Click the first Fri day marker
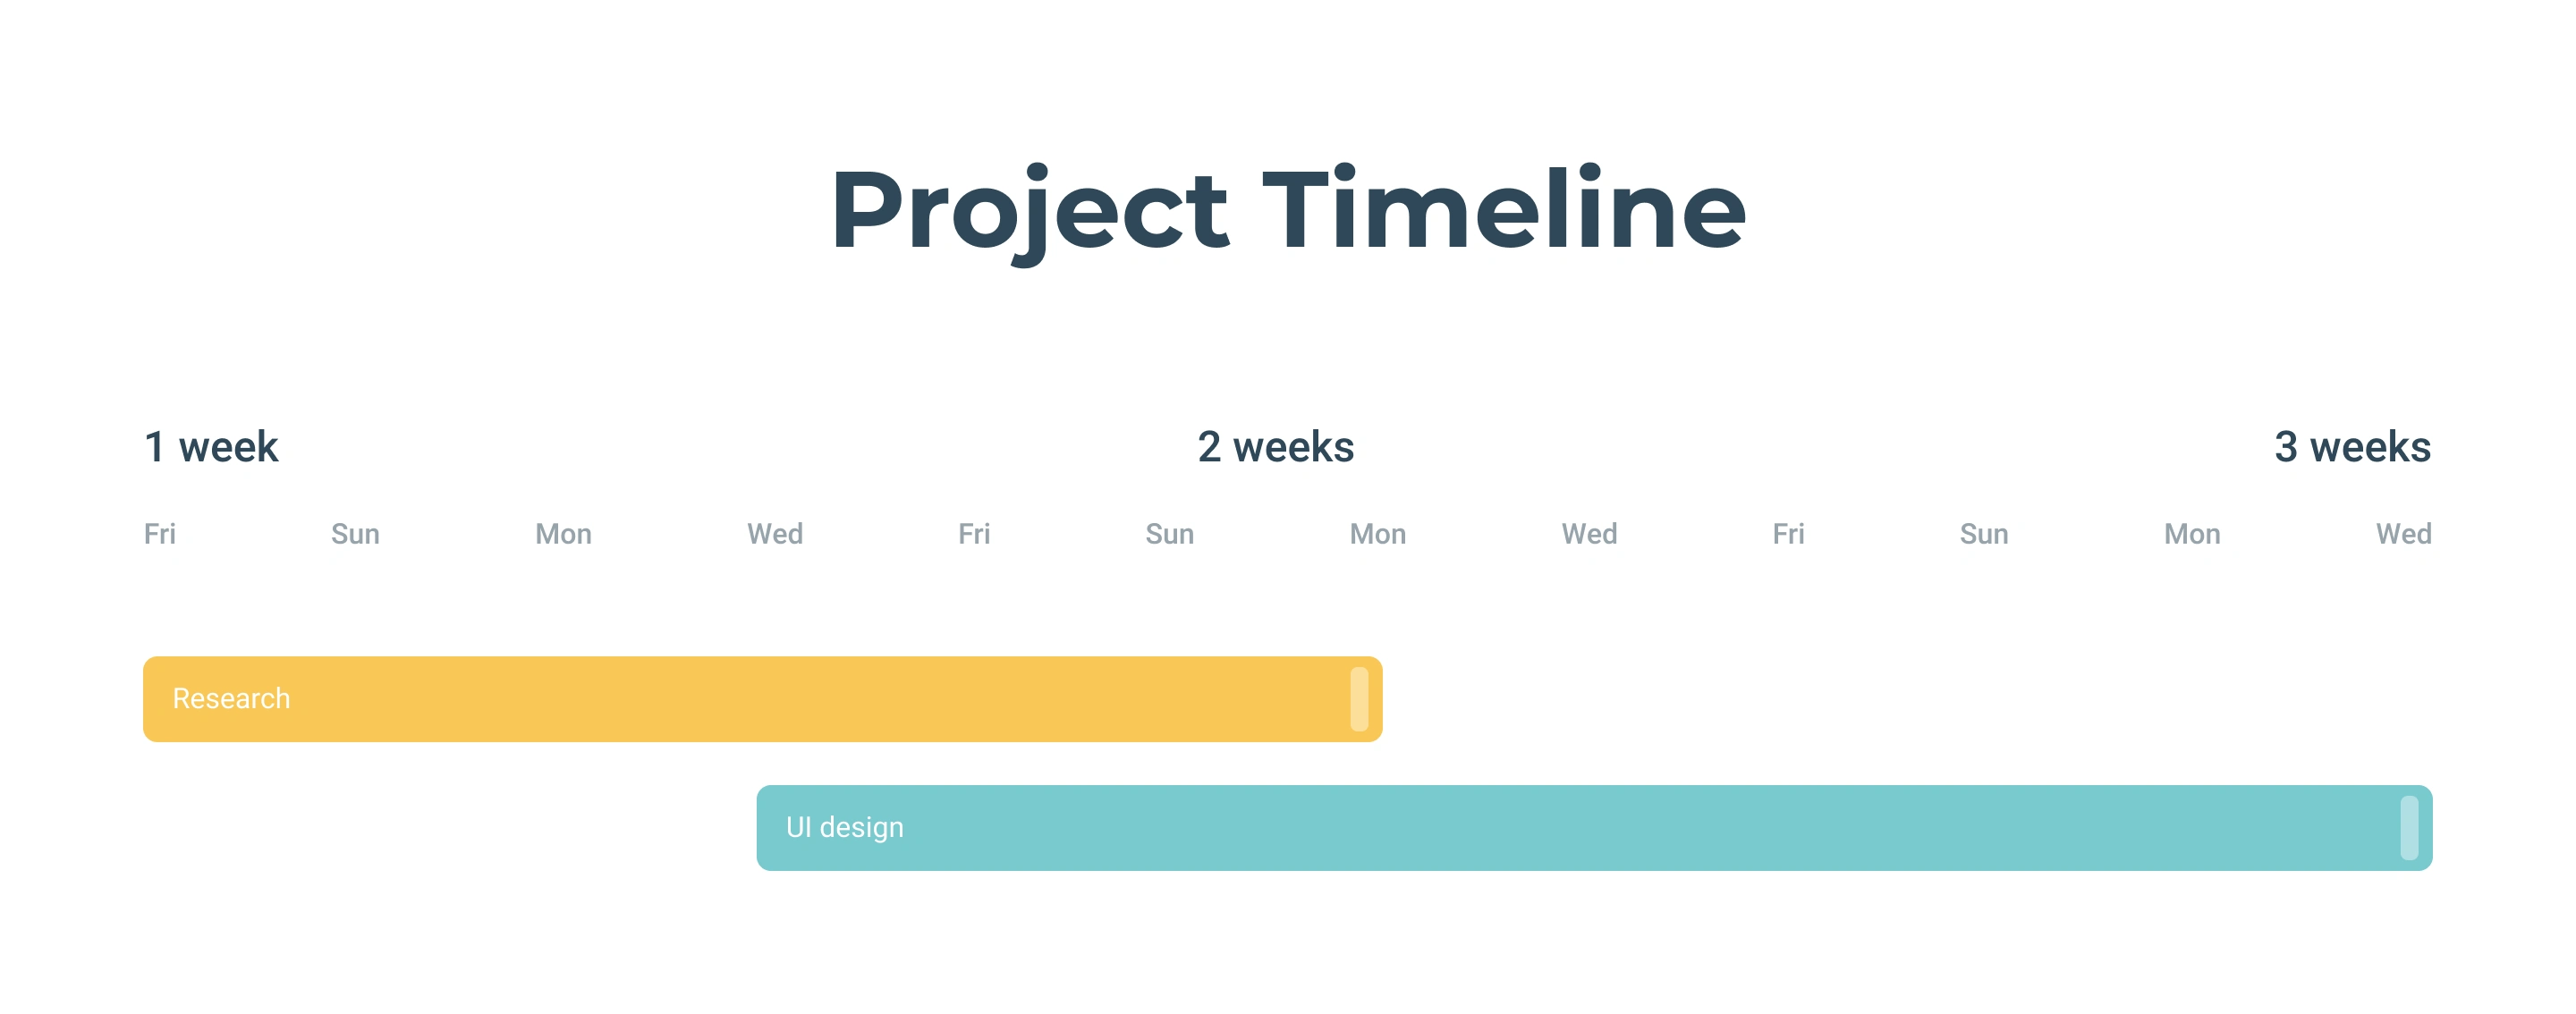2576x1014 pixels. tap(160, 534)
